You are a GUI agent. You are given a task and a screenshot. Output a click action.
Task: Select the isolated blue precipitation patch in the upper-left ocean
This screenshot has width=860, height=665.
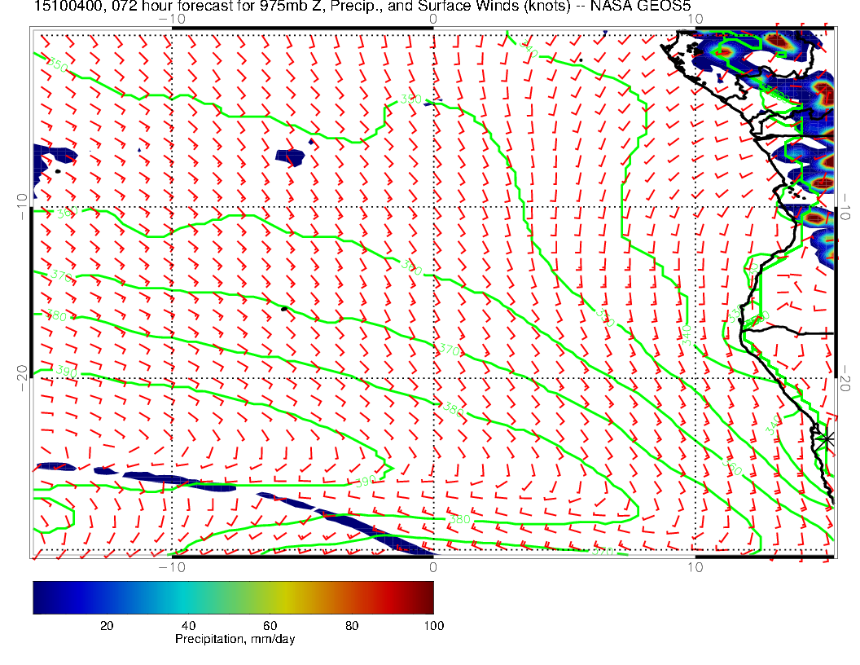click(x=292, y=156)
